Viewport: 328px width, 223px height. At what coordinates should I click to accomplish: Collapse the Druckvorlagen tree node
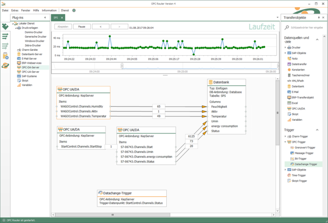pyautogui.click(x=16, y=28)
